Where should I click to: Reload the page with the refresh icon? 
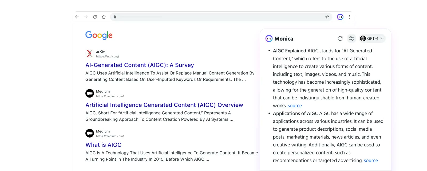tap(95, 17)
